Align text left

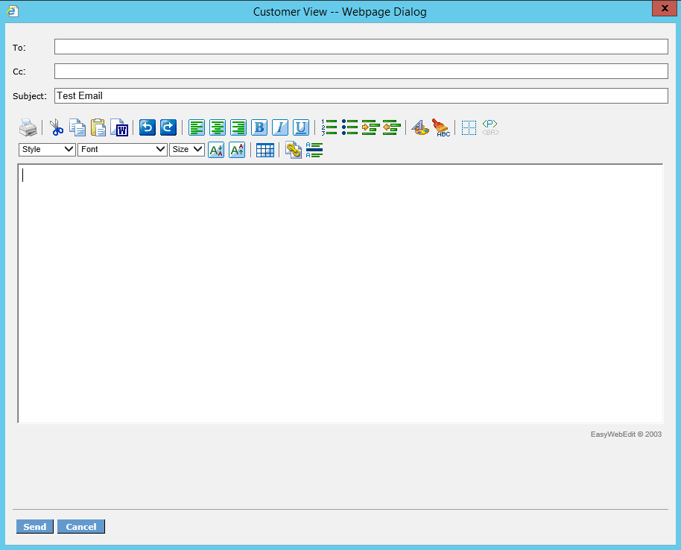(x=197, y=127)
